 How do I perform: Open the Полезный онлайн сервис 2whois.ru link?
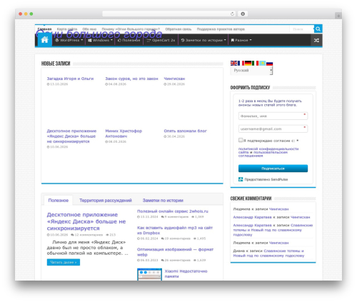173,211
